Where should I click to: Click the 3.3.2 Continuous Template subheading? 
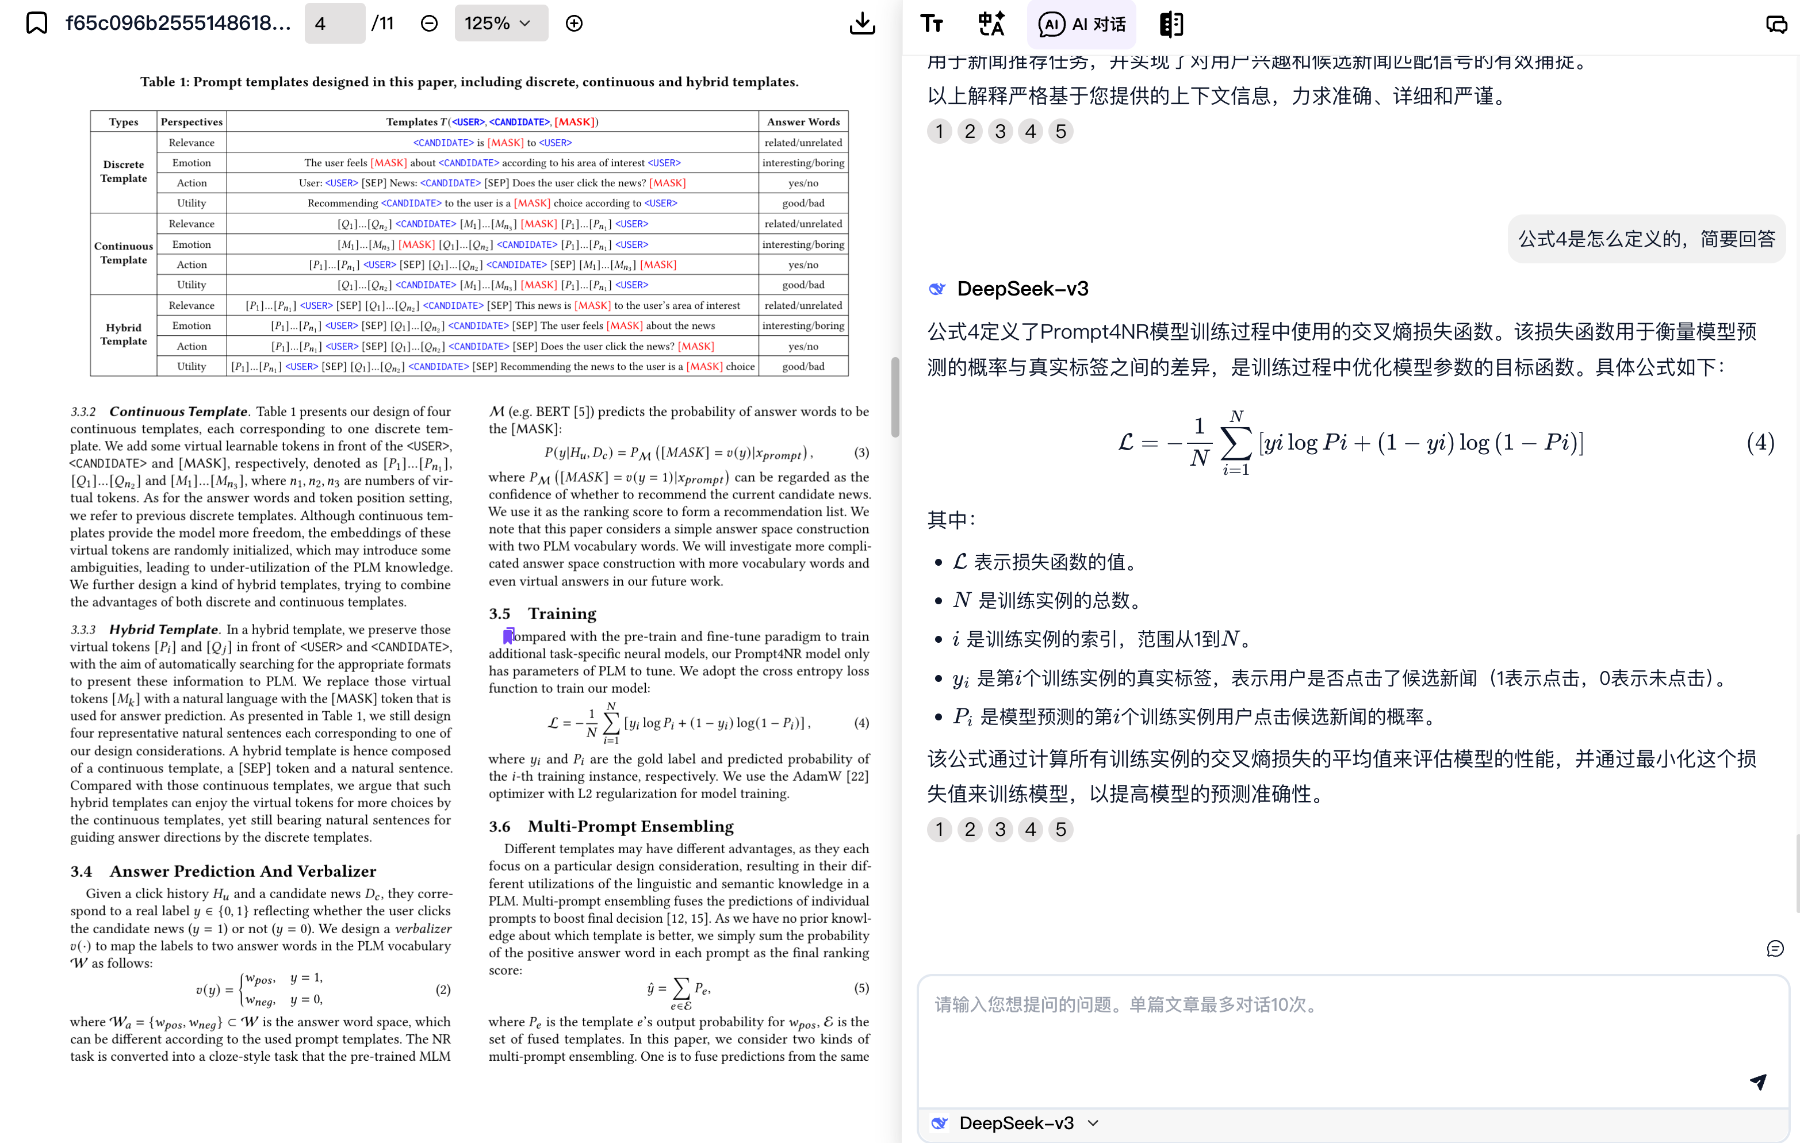coord(159,411)
